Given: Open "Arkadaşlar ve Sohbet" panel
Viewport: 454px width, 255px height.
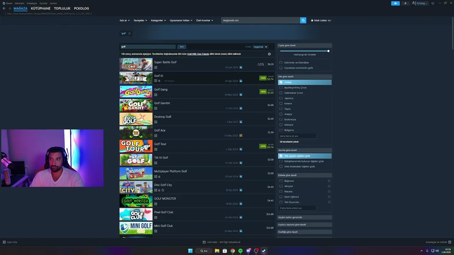Looking at the screenshot, I should (x=436, y=242).
